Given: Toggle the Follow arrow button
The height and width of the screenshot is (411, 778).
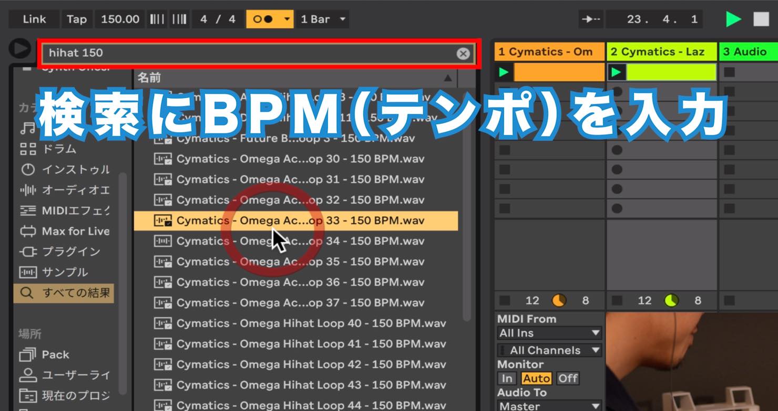Looking at the screenshot, I should pos(590,19).
